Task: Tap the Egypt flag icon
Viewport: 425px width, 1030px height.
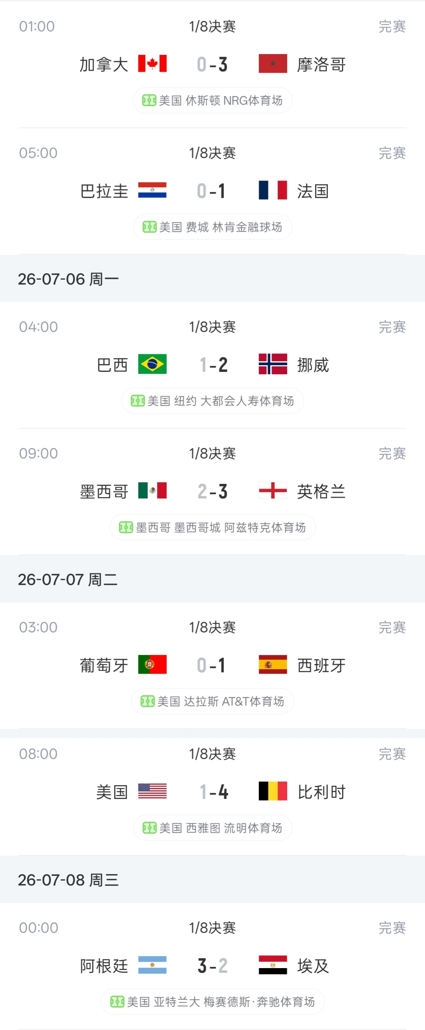Action: click(x=273, y=965)
